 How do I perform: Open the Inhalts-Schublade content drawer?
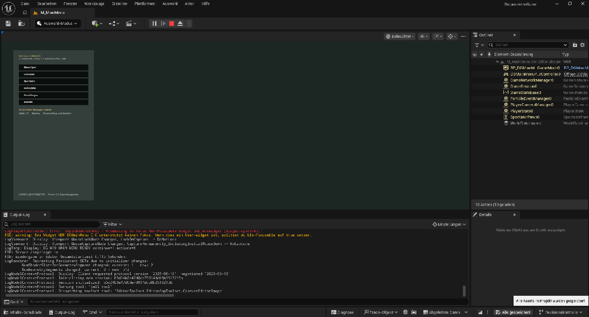(x=23, y=312)
